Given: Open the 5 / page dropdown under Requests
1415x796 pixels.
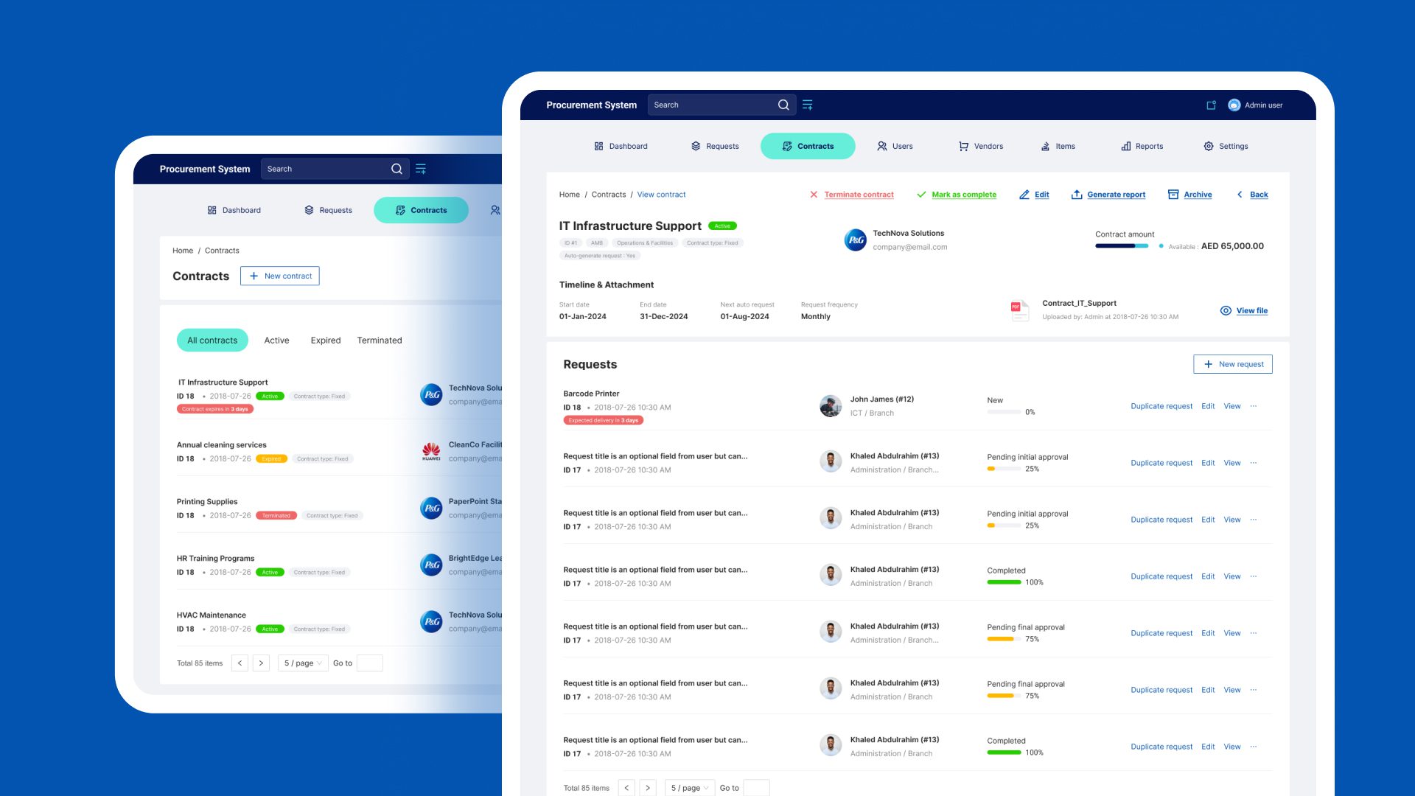Looking at the screenshot, I should (690, 788).
